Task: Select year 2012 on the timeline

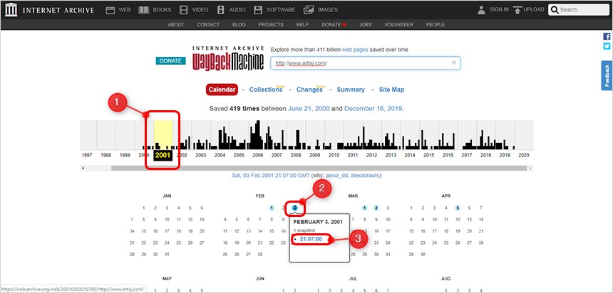Action: click(372, 155)
